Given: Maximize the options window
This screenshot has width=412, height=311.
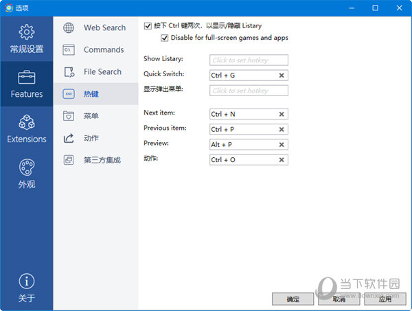Looking at the screenshot, I should [x=375, y=8].
